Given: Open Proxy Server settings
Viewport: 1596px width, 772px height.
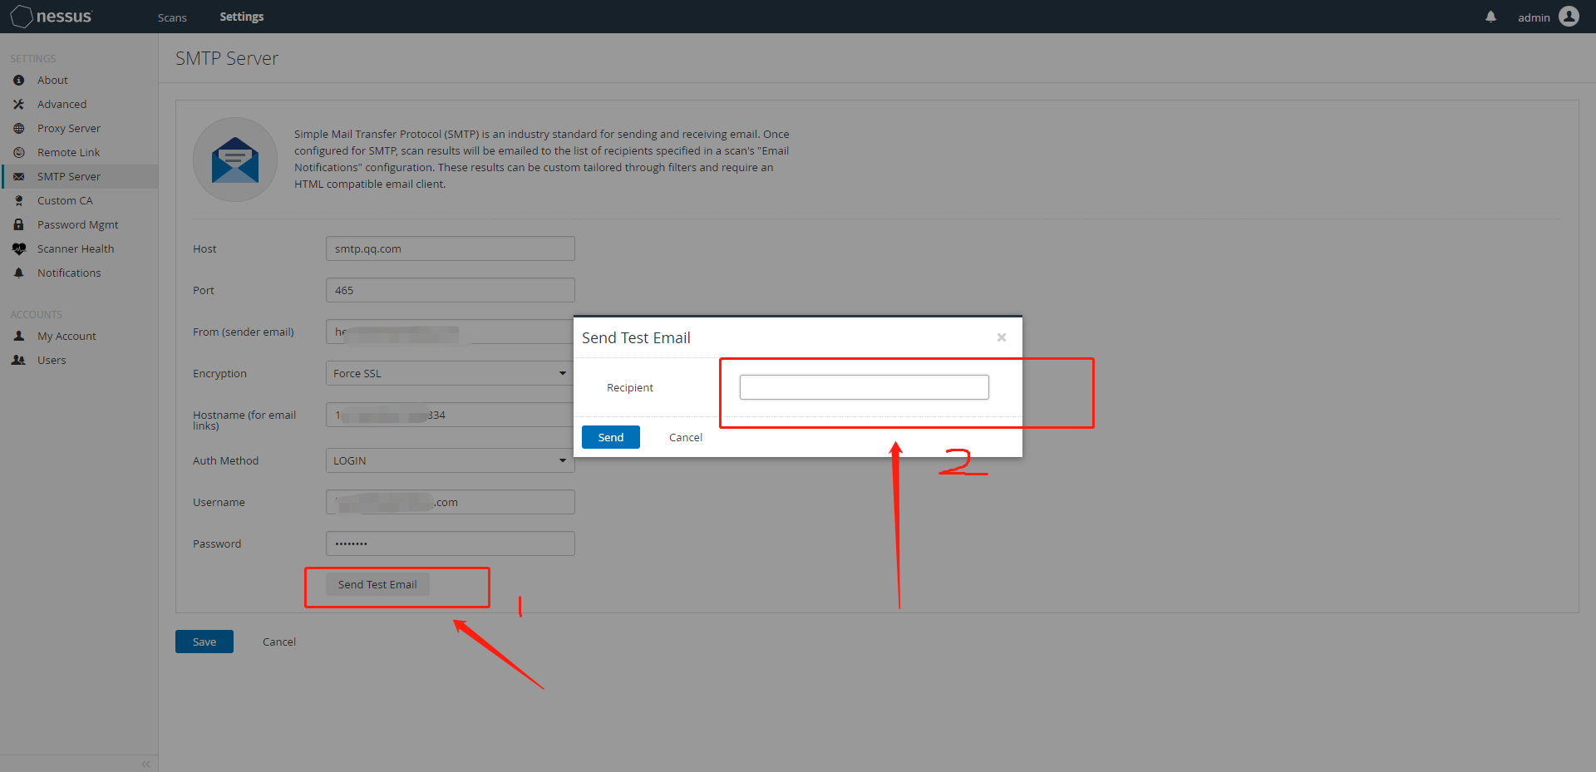Looking at the screenshot, I should pos(69,129).
